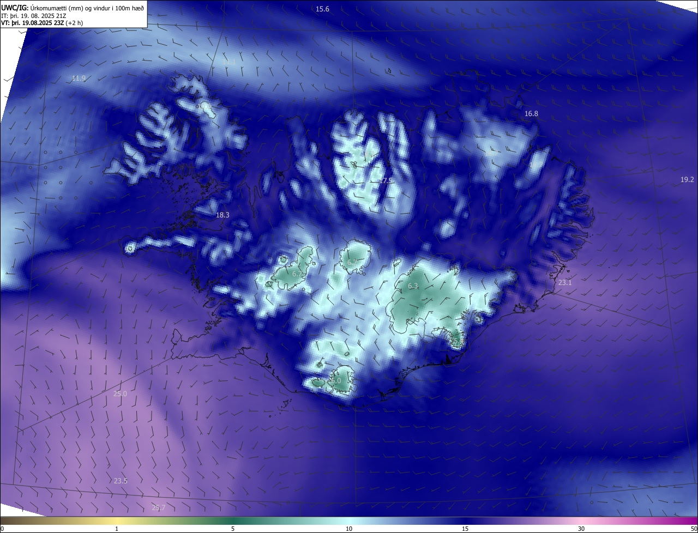Select the 6.7 value on Langjökull glacier
Viewport: 698px width, 533px height.
click(297, 274)
